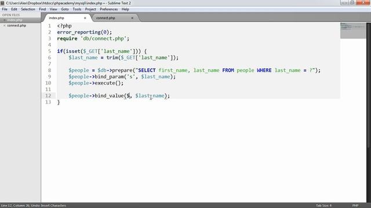The image size is (371, 208).
Task: Click line number 13 in the gutter
Action: click(x=48, y=102)
